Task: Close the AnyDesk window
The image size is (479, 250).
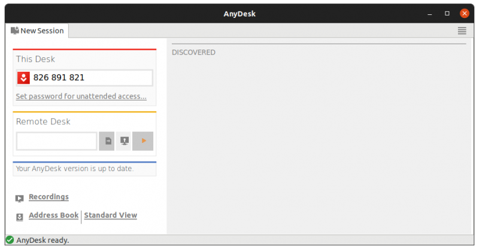Action: [x=465, y=13]
